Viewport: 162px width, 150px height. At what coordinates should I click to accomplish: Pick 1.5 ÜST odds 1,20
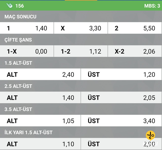121,74
